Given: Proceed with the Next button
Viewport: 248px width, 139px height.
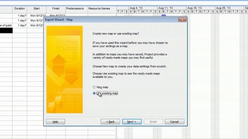Looking at the screenshot, I should pyautogui.click(x=132, y=122).
